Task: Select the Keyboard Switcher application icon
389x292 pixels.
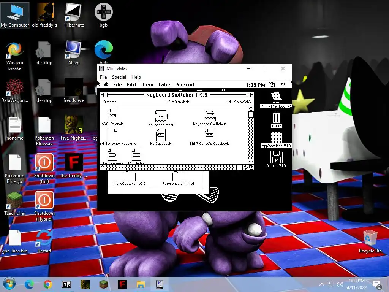Action: point(210,116)
